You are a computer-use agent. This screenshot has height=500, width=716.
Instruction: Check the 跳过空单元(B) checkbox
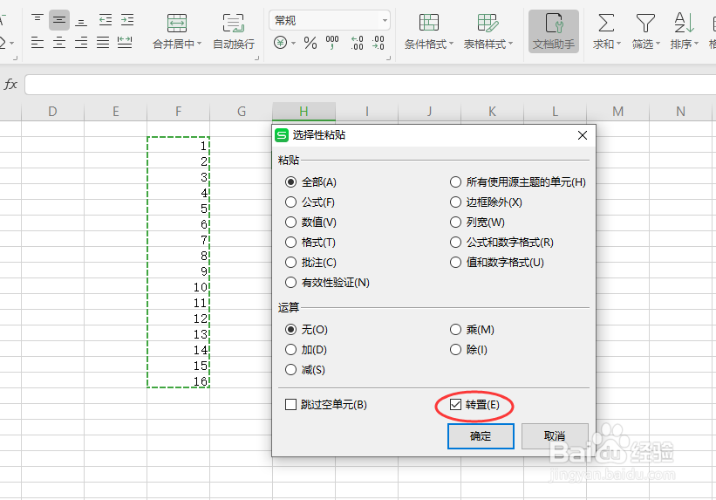click(x=291, y=405)
